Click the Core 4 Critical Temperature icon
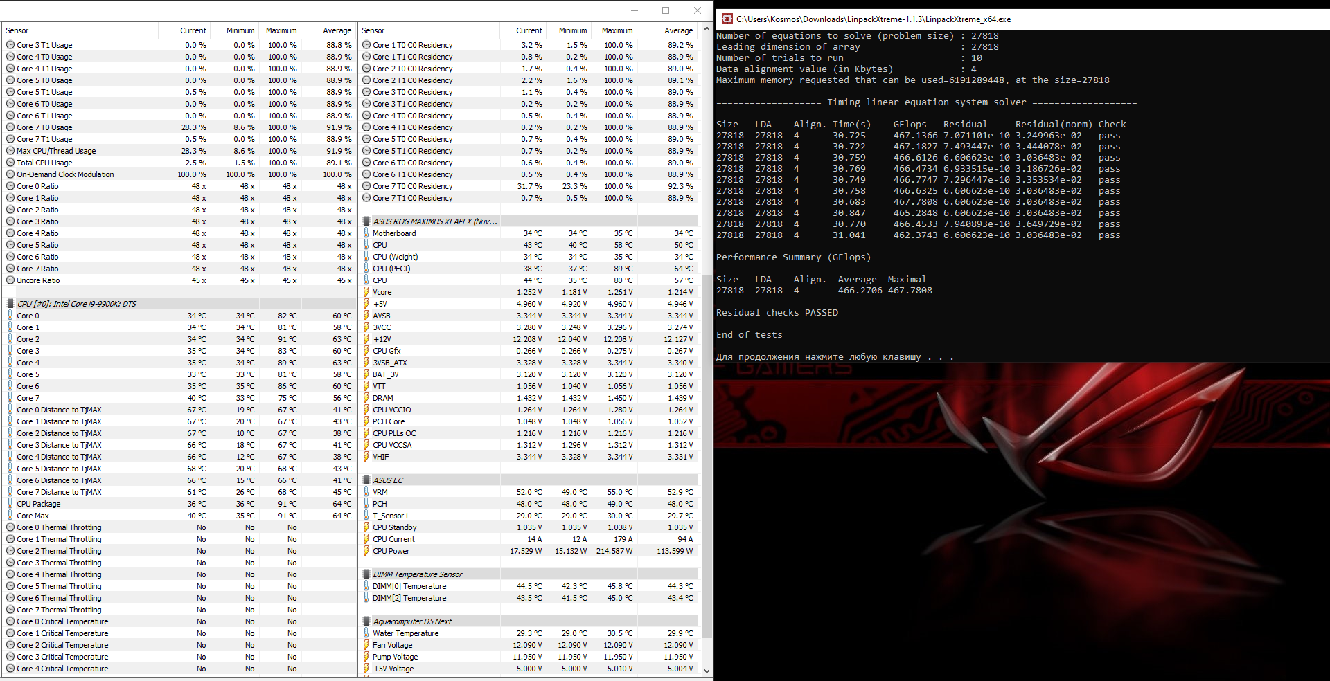1330x681 pixels. 10,669
